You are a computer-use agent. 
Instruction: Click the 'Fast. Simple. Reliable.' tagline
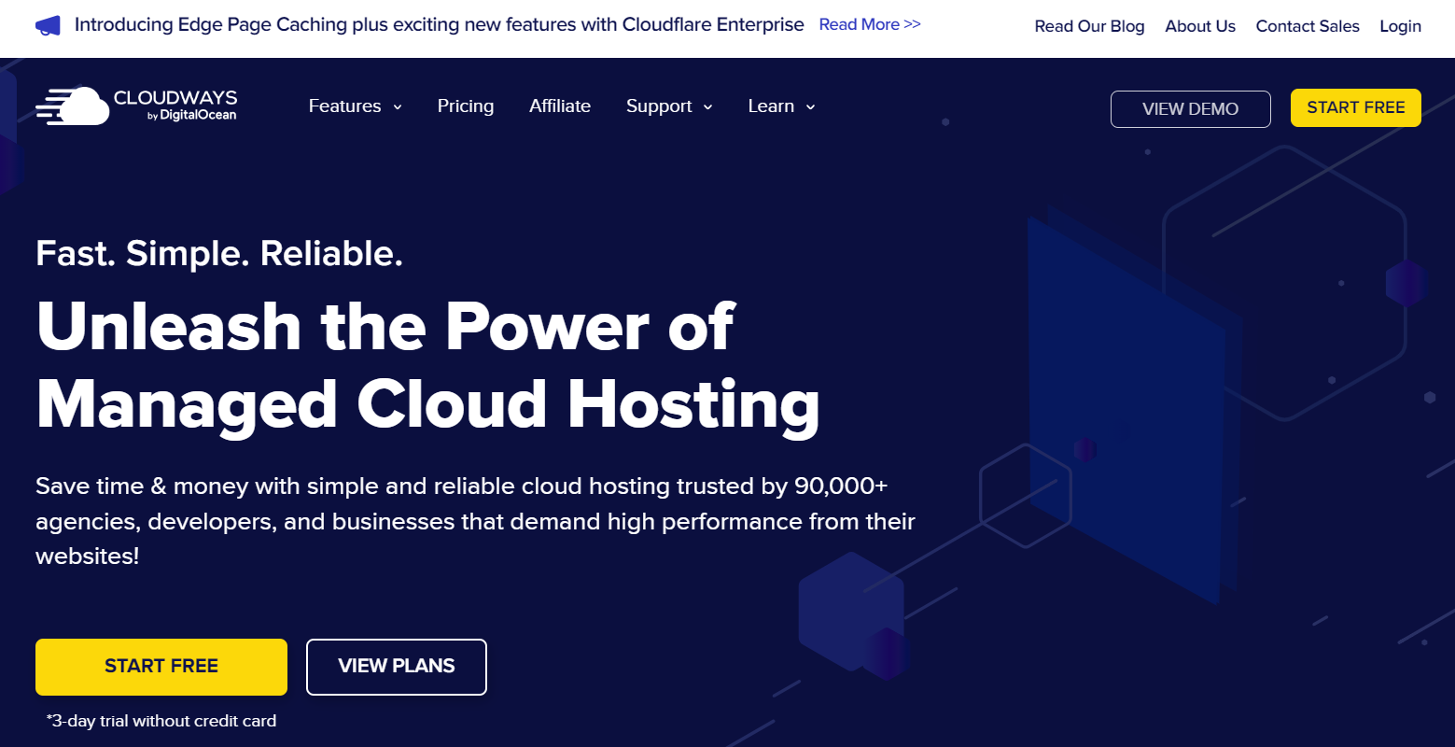219,254
